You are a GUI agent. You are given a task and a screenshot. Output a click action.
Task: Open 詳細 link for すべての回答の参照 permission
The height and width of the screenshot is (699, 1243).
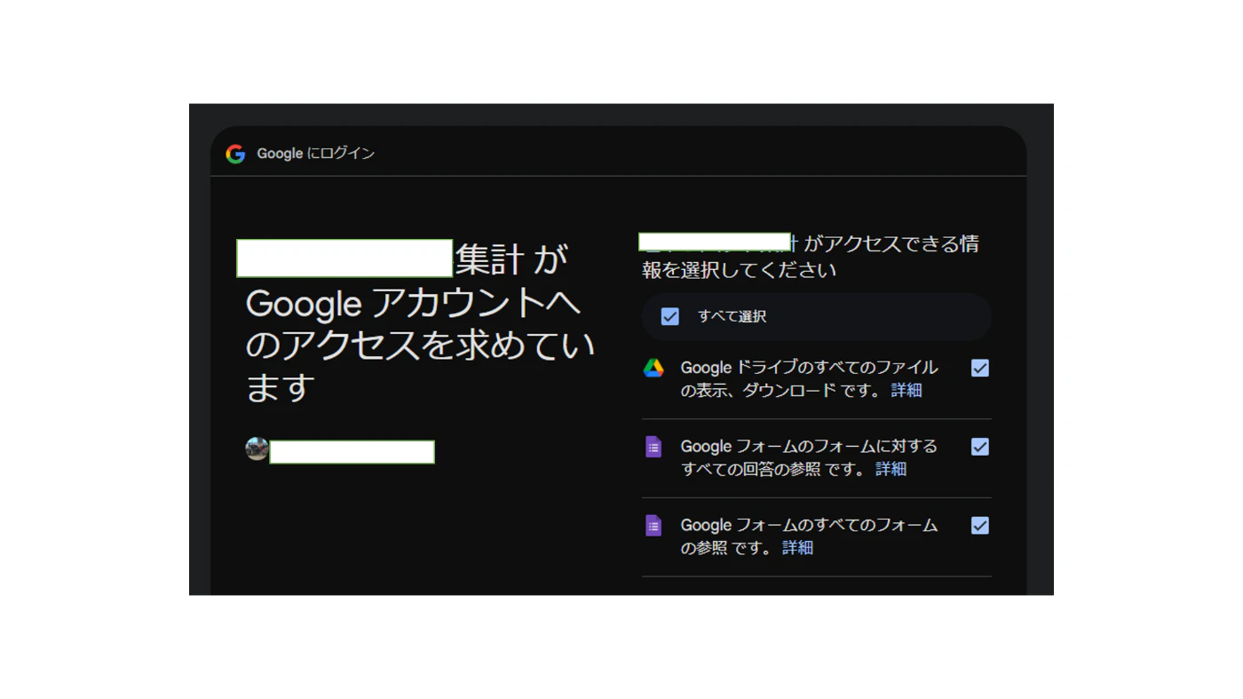[891, 469]
